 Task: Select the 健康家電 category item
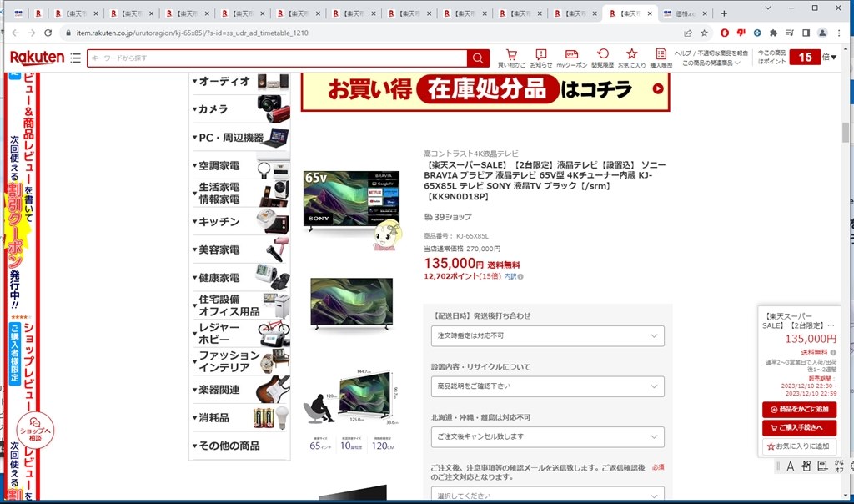click(240, 277)
